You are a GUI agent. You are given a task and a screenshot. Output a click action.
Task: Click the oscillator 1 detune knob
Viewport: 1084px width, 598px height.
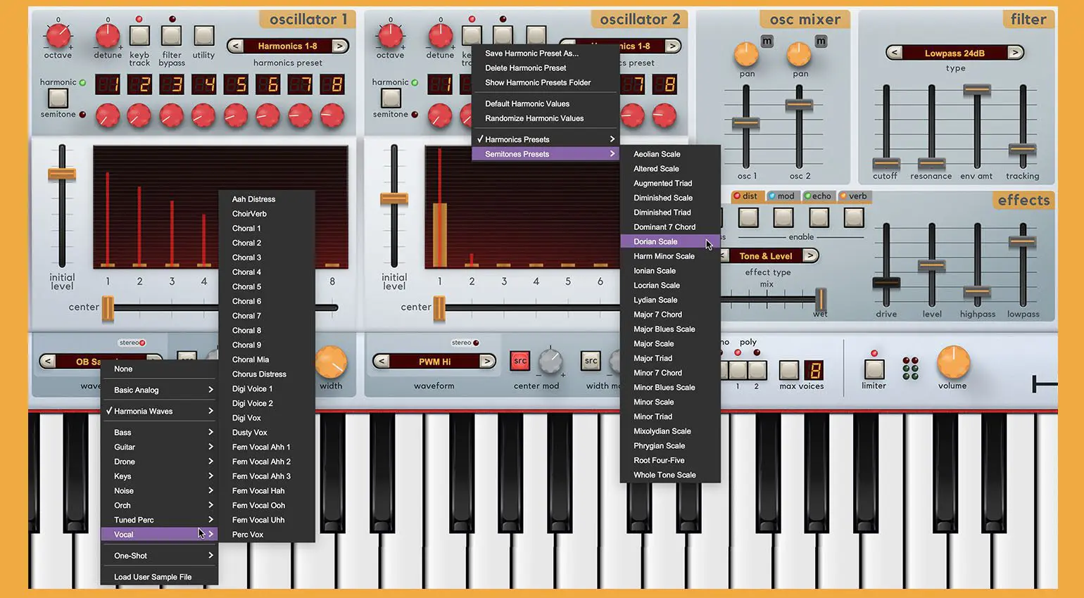coord(108,34)
